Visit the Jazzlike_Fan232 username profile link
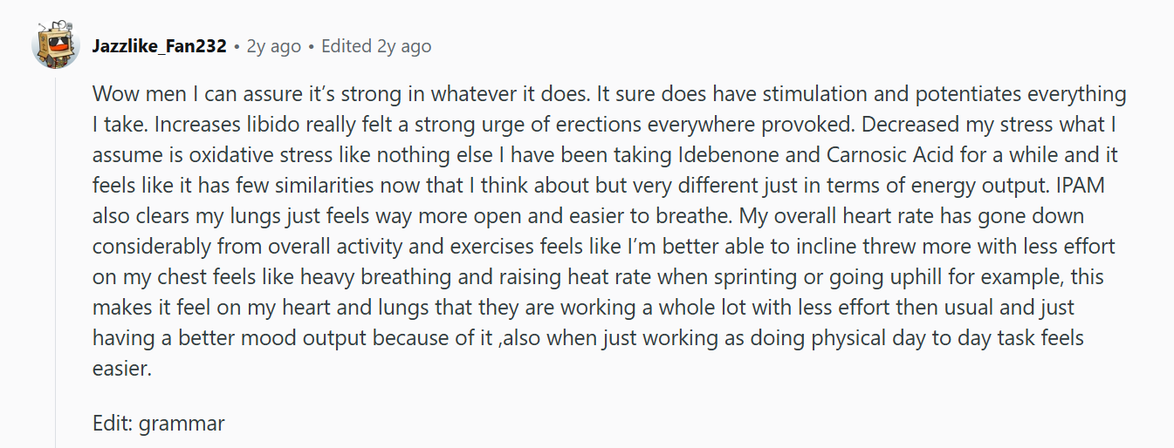The height and width of the screenshot is (448, 1174). click(x=161, y=46)
